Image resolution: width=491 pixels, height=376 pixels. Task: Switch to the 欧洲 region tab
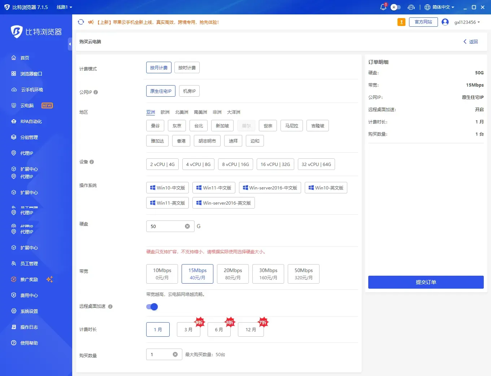[x=165, y=112]
